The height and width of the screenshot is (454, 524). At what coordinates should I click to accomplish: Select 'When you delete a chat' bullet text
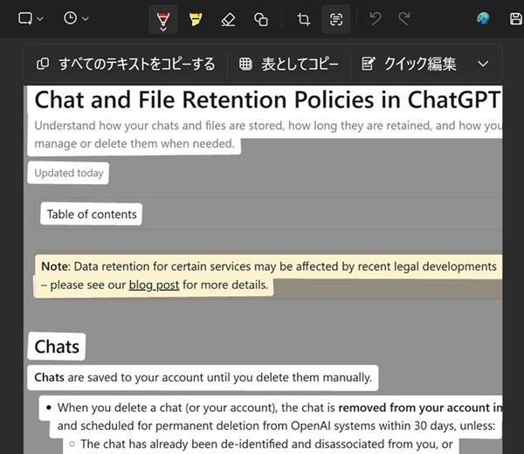click(x=279, y=408)
